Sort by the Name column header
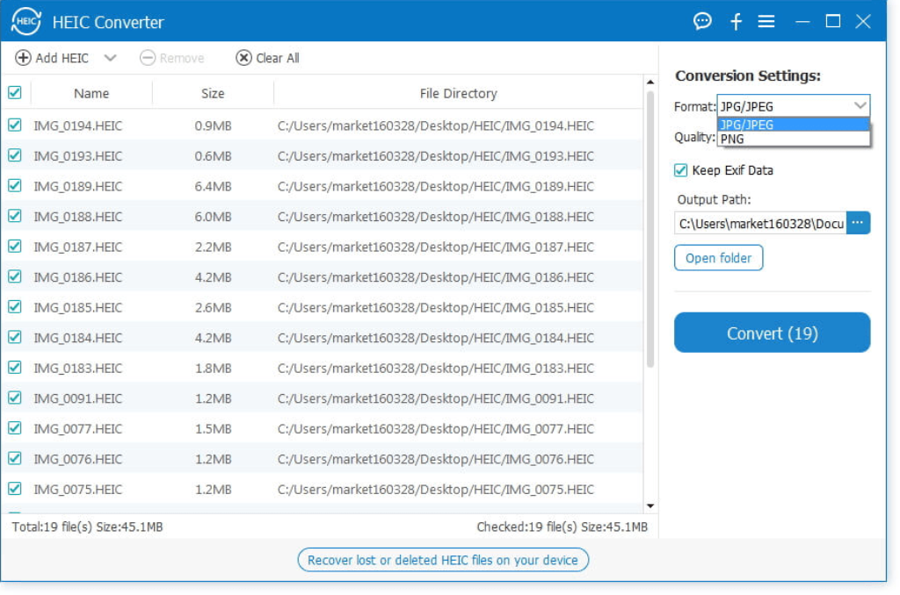This screenshot has height=595, width=900. (x=91, y=93)
